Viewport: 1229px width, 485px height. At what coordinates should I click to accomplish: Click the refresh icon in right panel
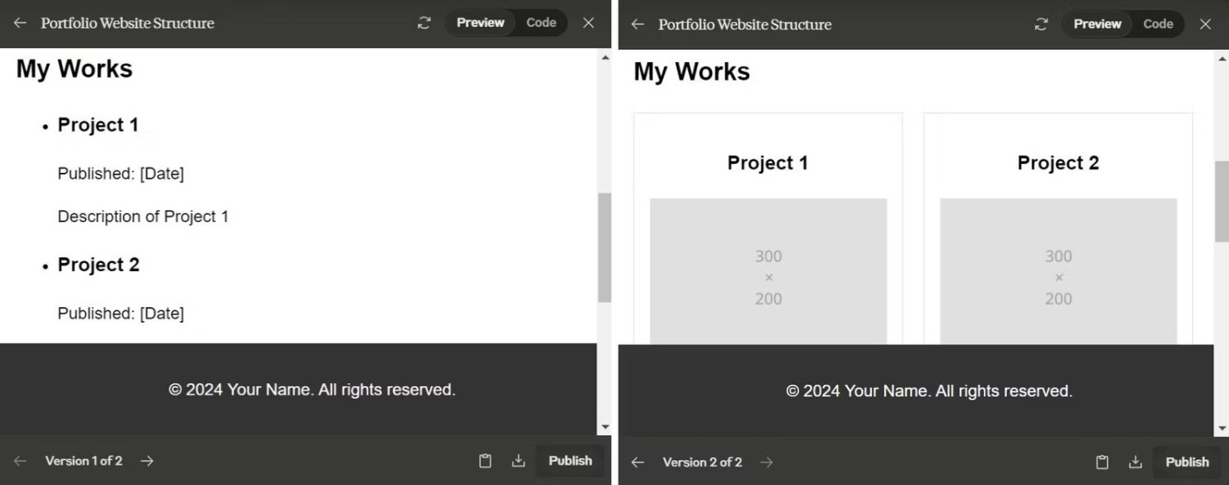(1041, 24)
